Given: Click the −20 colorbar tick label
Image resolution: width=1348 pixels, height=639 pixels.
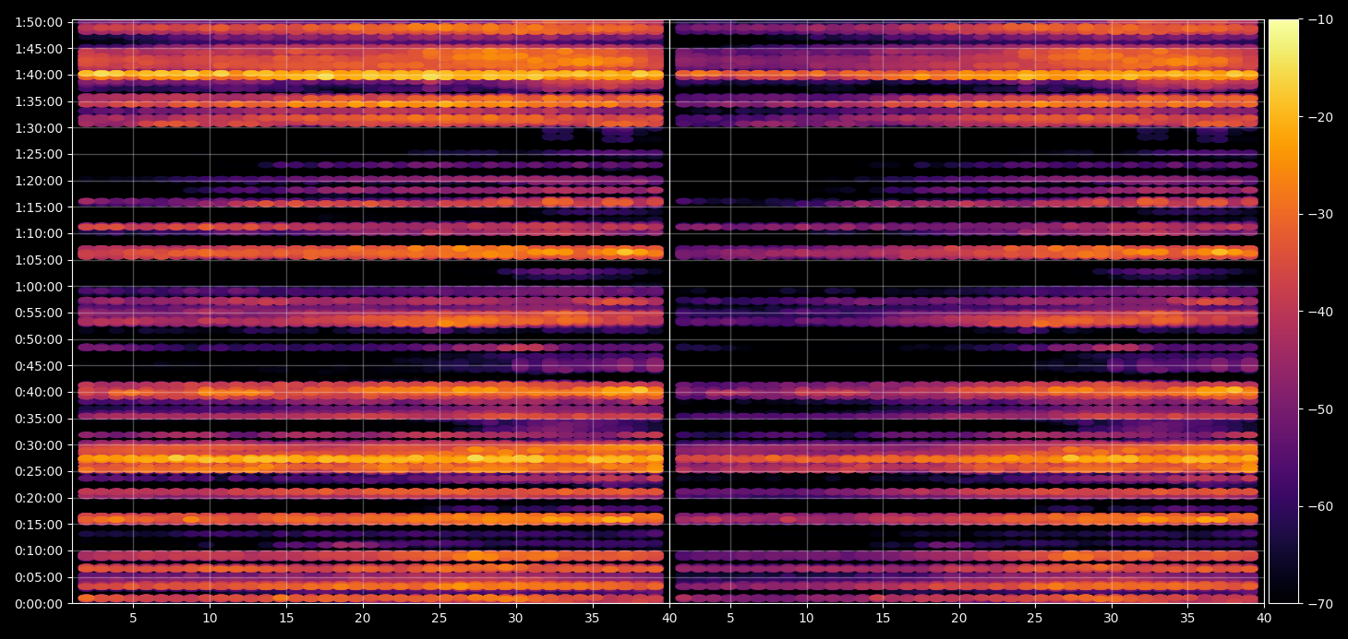Looking at the screenshot, I should point(1318,117).
